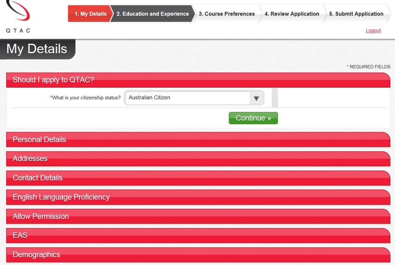Go to step 1 My Details

click(x=90, y=13)
